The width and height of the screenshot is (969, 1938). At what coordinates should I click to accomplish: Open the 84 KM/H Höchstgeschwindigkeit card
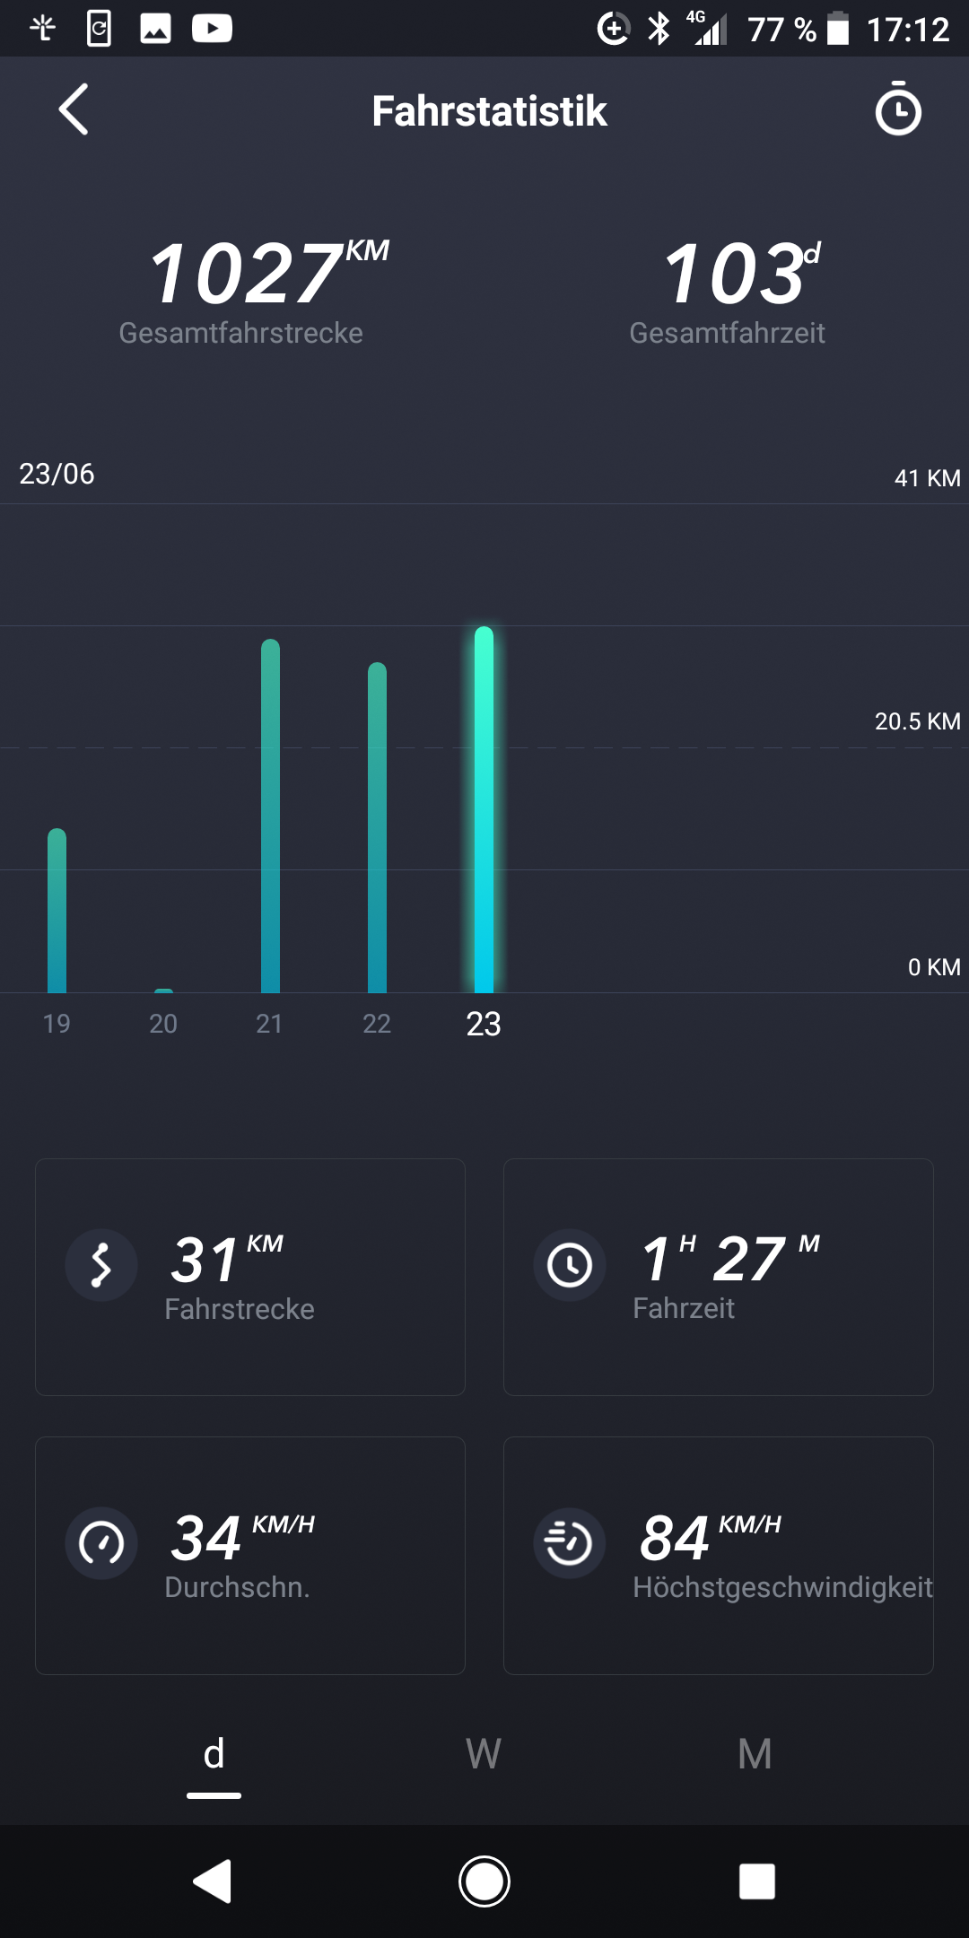pos(718,1555)
